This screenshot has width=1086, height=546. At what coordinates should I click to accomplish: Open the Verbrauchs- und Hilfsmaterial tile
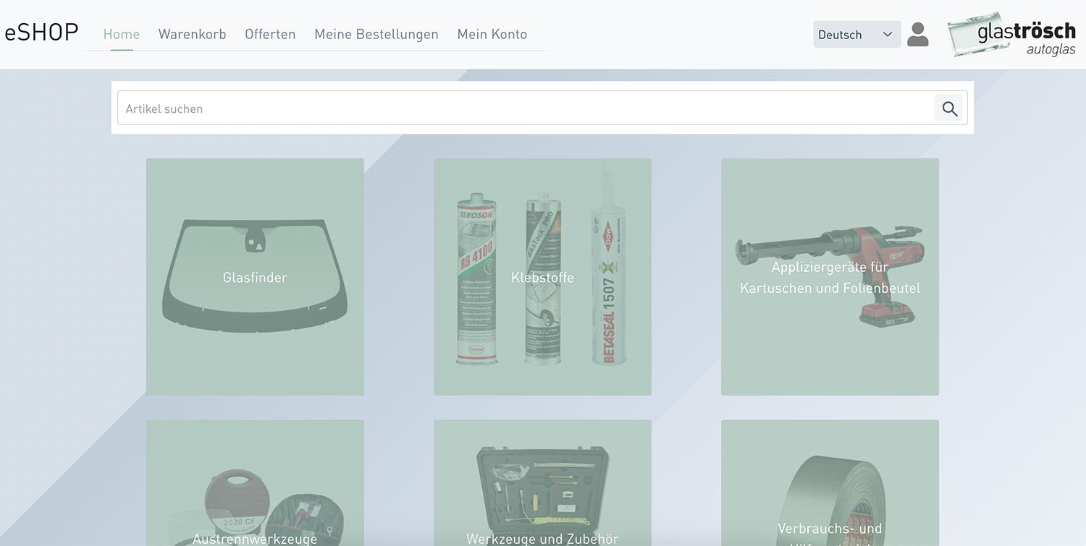pyautogui.click(x=830, y=483)
